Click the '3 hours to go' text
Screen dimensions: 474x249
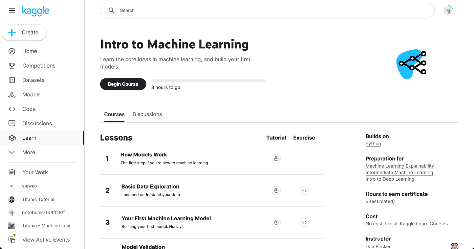click(166, 88)
